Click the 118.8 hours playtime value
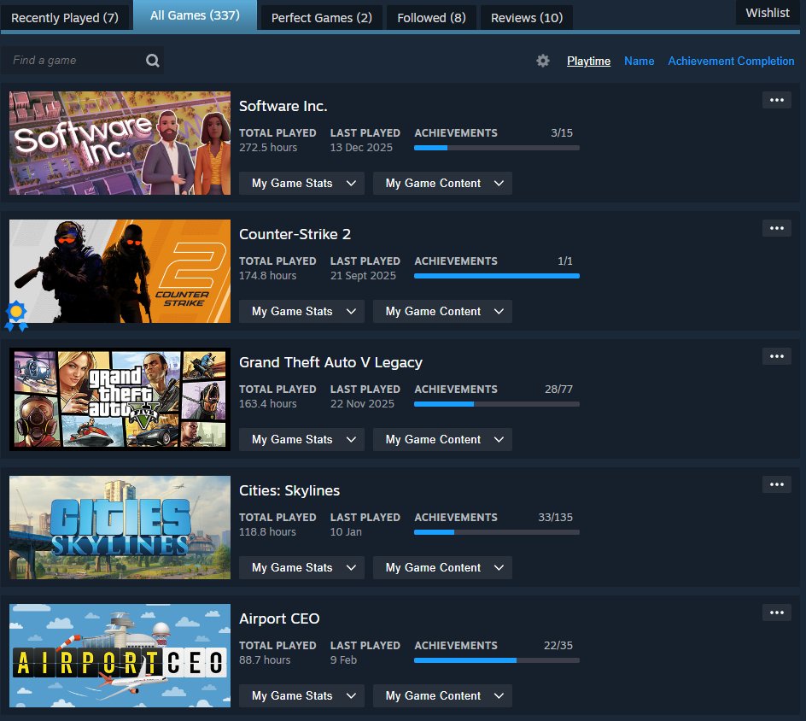Screen dimensions: 806x721 pos(267,531)
